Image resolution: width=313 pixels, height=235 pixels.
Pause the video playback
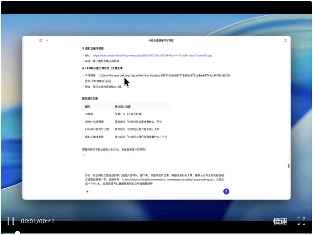(x=11, y=221)
